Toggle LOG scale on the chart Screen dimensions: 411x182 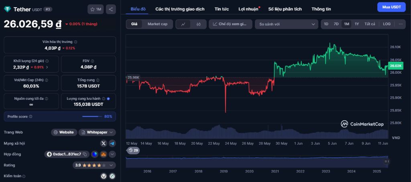tap(387, 24)
